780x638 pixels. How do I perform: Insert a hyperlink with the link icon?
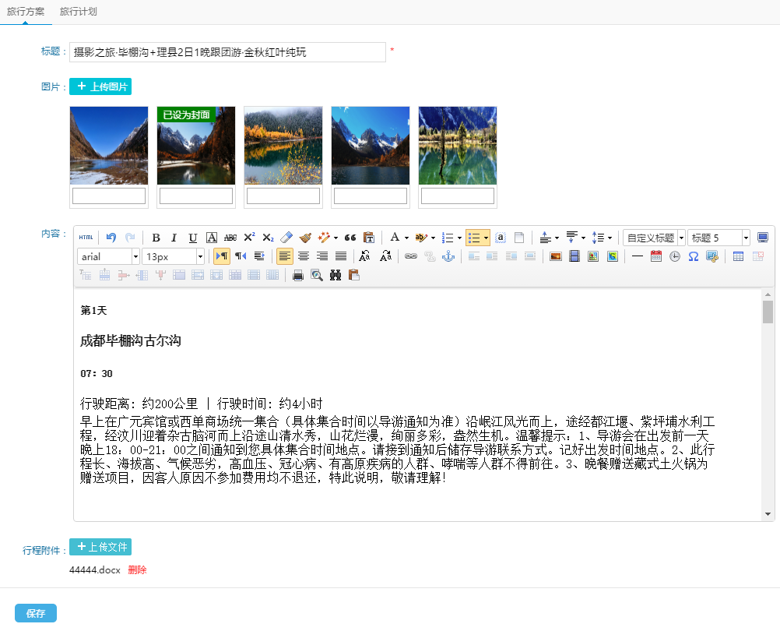tap(410, 256)
